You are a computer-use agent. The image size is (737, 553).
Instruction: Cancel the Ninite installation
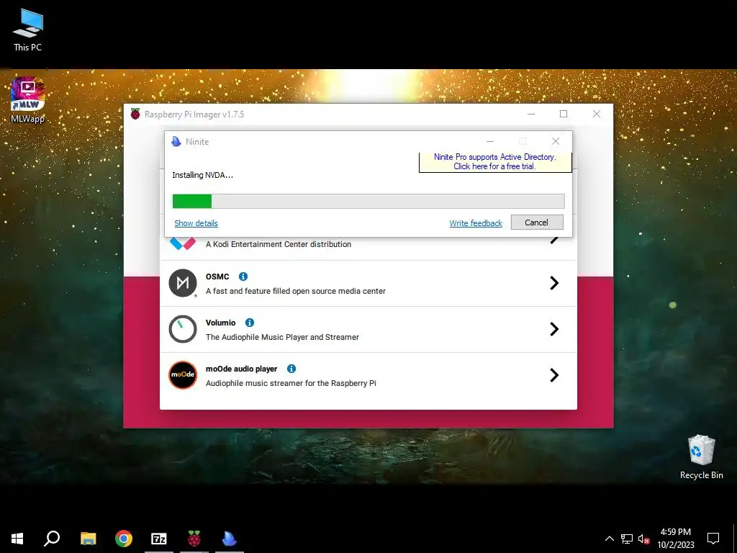tap(537, 222)
